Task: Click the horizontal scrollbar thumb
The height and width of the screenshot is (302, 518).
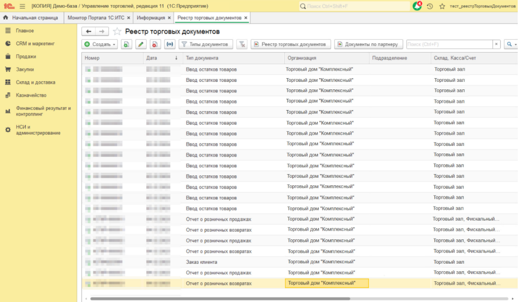Action: click(220, 298)
